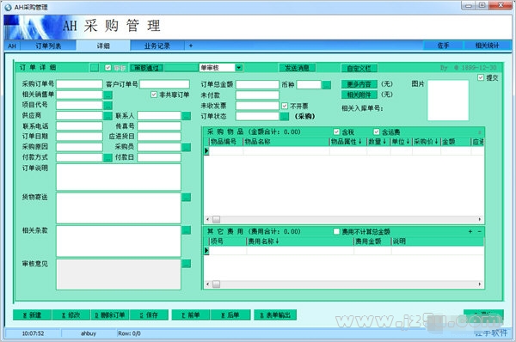Open lookup button beside 相关销售单 field
The height and width of the screenshot is (342, 516).
[108, 95]
